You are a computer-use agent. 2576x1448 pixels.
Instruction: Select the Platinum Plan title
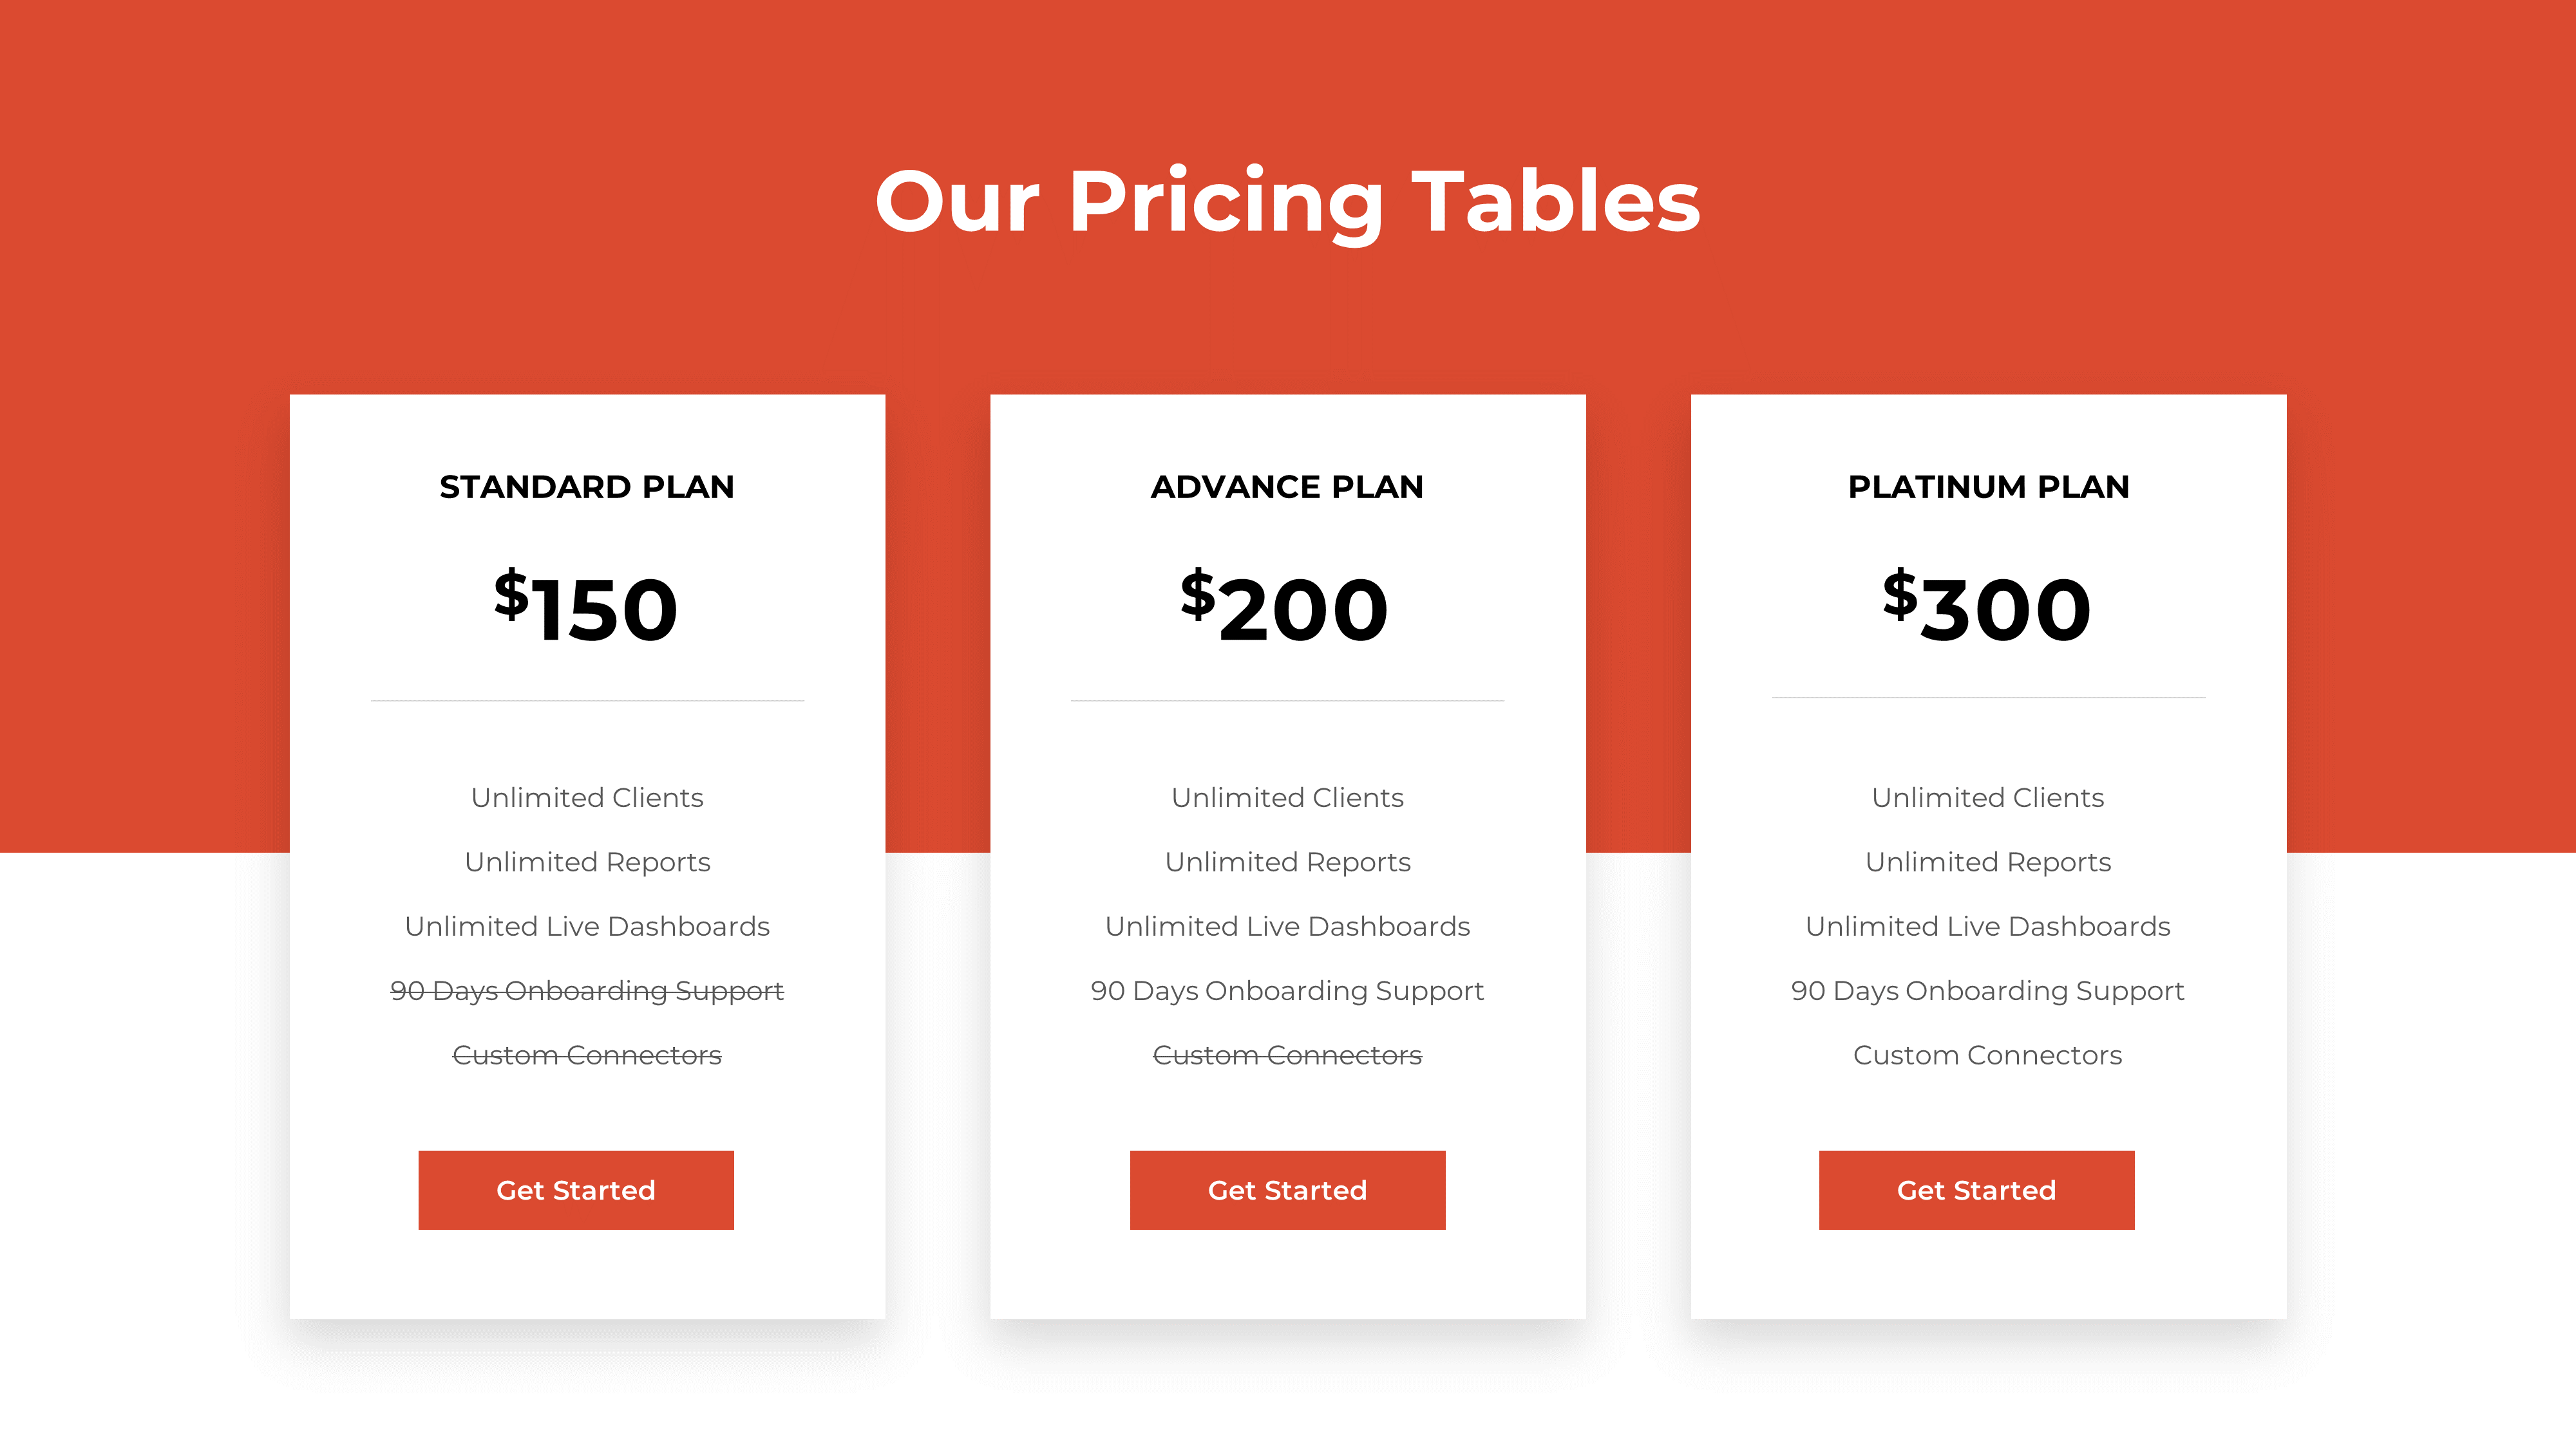click(x=1988, y=487)
